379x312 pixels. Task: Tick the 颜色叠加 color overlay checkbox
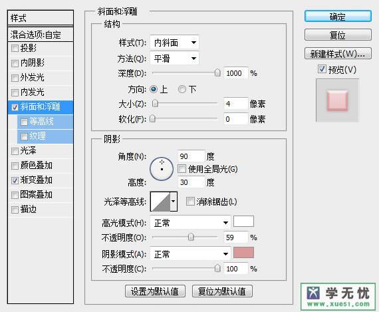[x=15, y=166]
